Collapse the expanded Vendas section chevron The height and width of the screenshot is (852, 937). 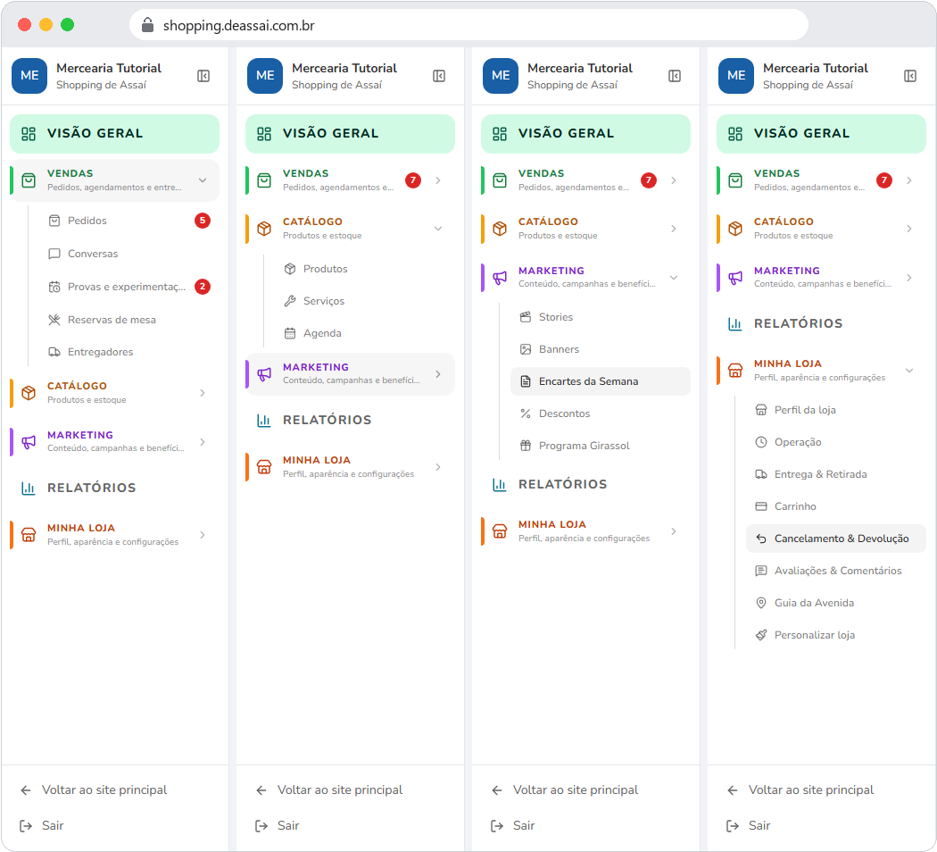[x=203, y=180]
